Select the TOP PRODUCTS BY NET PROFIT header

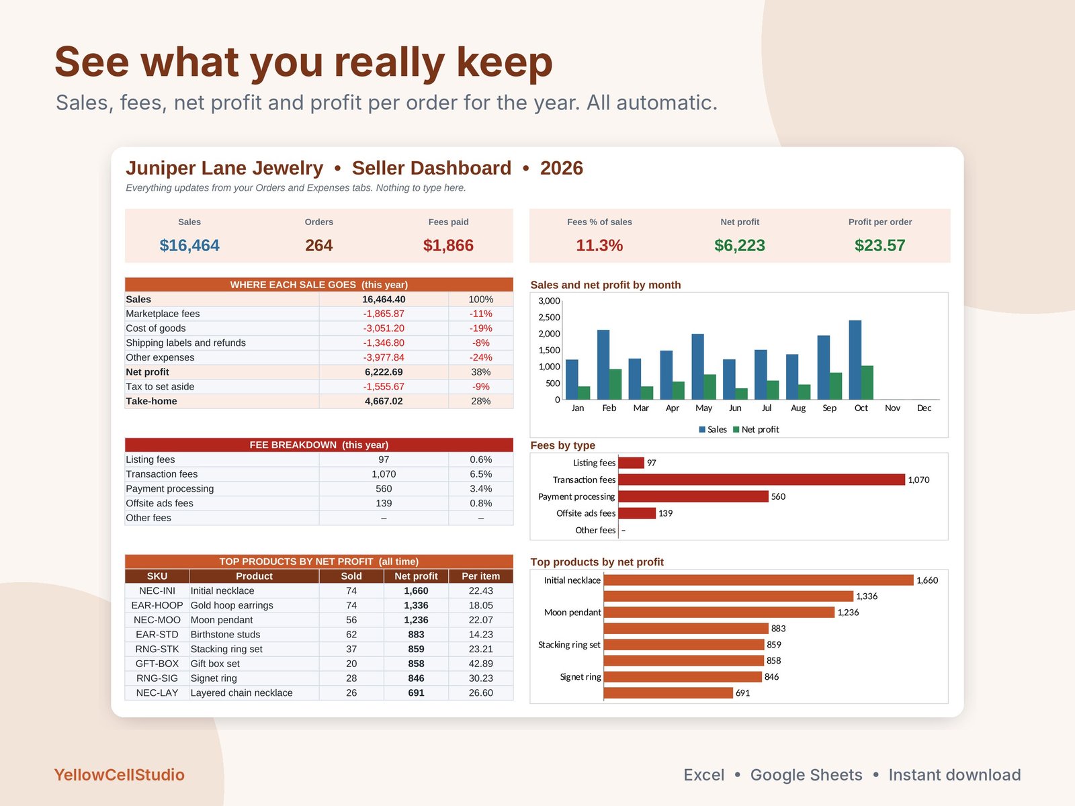coord(319,562)
